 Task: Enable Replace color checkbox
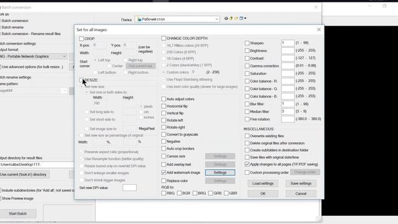pos(164,180)
